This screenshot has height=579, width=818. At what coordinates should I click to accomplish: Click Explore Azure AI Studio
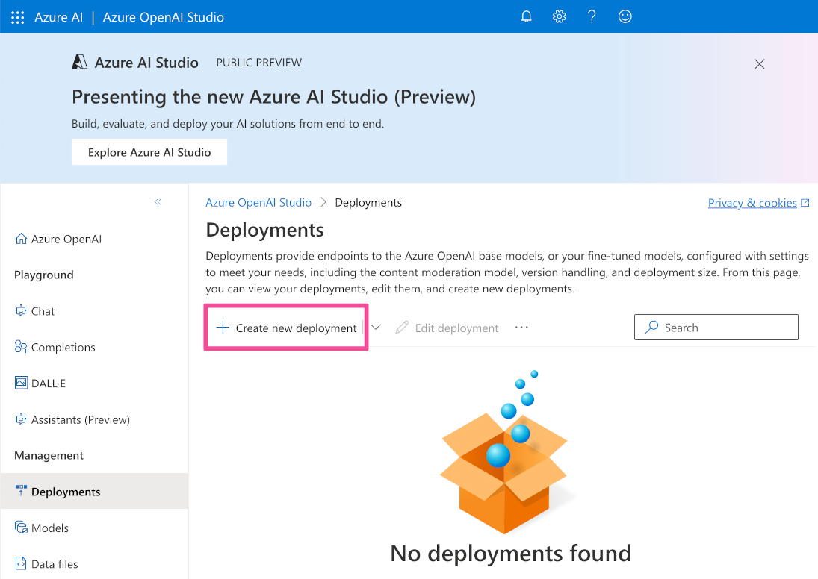pos(149,151)
